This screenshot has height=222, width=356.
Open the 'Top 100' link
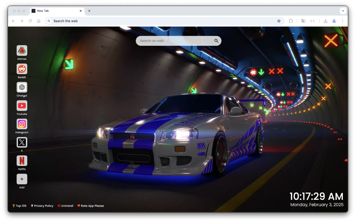(x=19, y=206)
